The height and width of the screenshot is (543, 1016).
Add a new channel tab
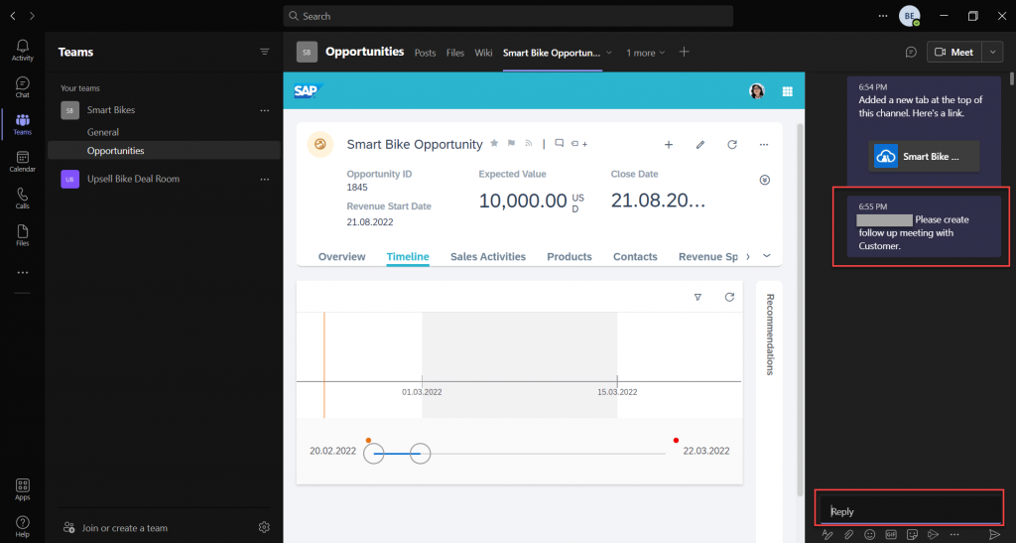click(x=685, y=52)
